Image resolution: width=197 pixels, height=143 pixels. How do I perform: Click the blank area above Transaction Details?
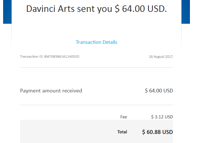96,28
